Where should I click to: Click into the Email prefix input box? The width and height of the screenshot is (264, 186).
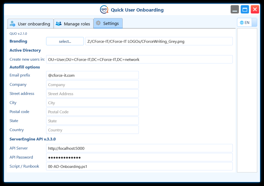(x=92, y=75)
